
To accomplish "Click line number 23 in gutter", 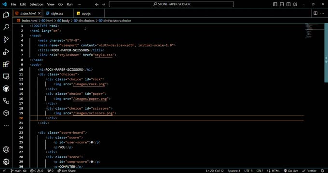I will [x=21, y=133].
